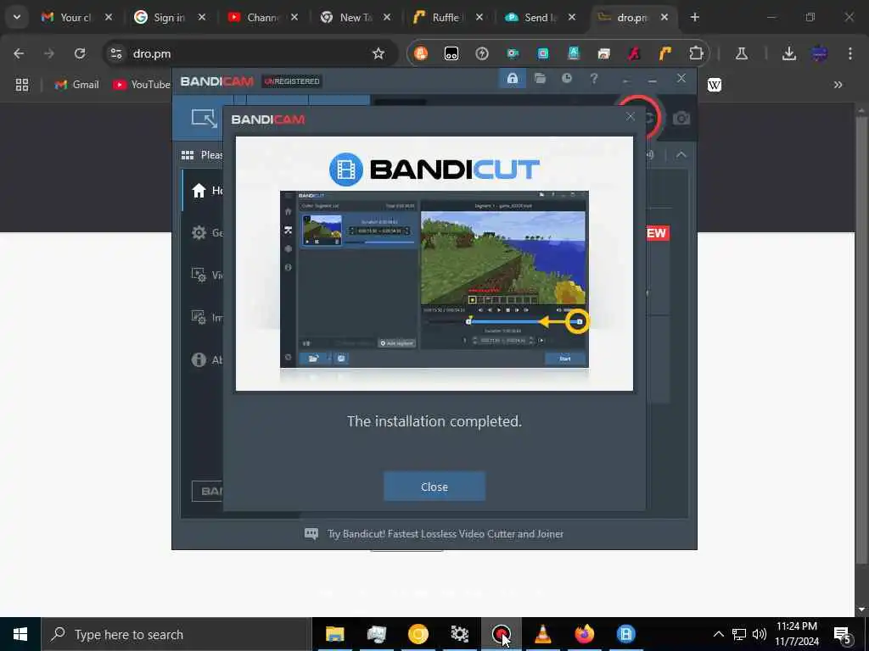
Task: Open Chrome tab search dropdown arrow
Action: click(17, 17)
